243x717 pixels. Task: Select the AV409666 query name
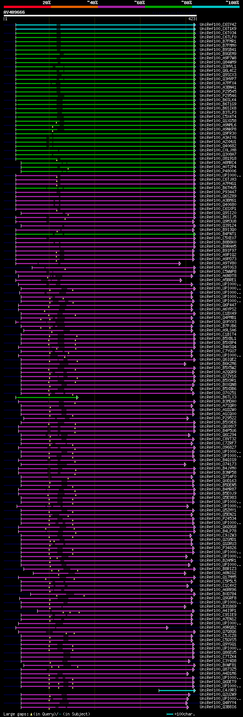point(14,12)
